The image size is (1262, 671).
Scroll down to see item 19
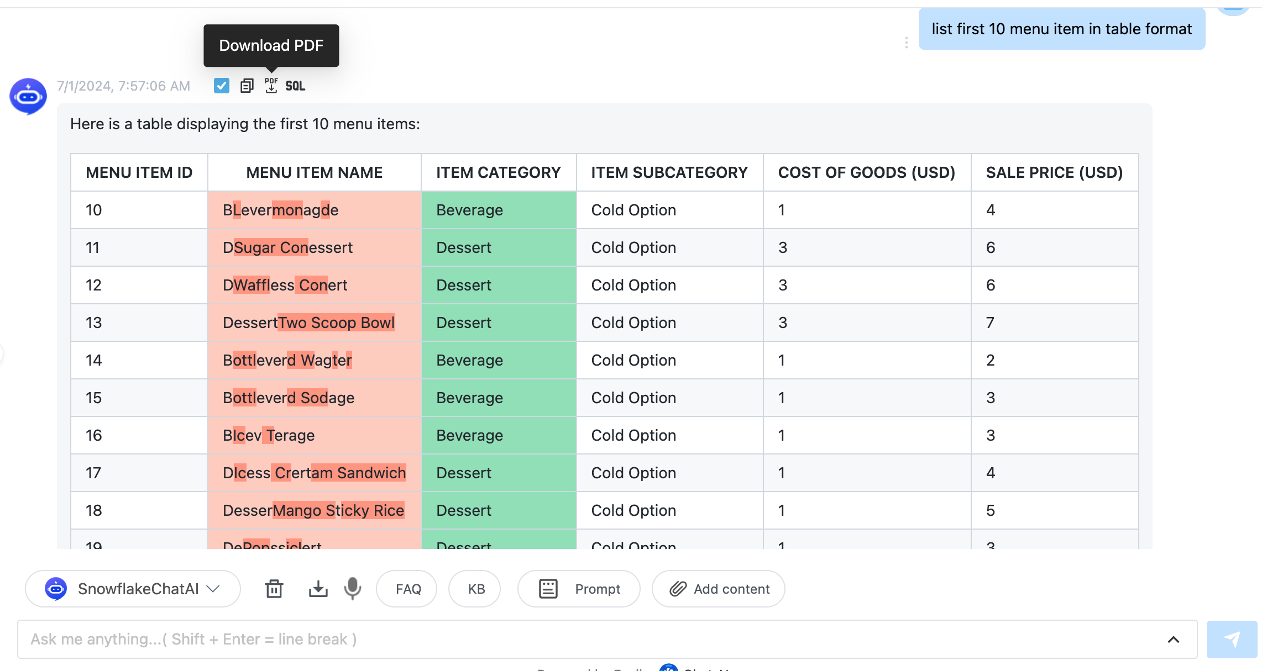95,545
